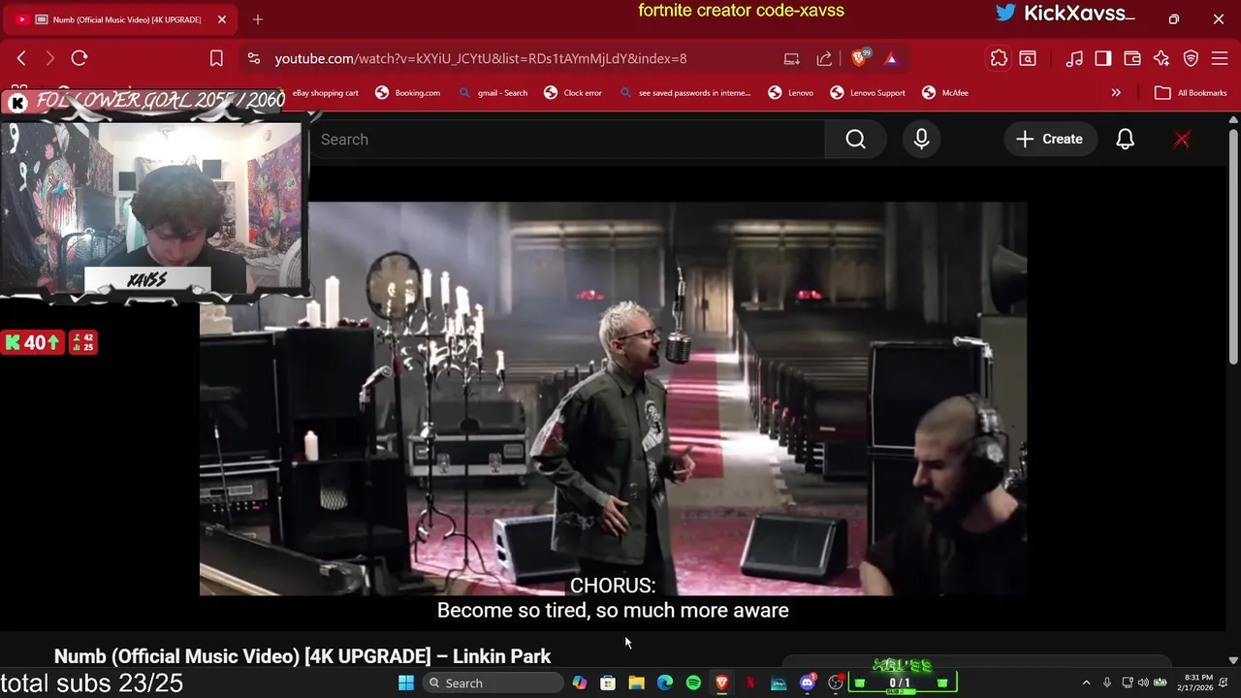Open Copilot from the taskbar
This screenshot has width=1241, height=698.
(x=579, y=683)
